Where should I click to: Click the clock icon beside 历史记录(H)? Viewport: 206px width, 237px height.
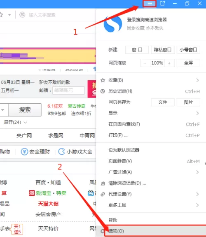point(103,91)
